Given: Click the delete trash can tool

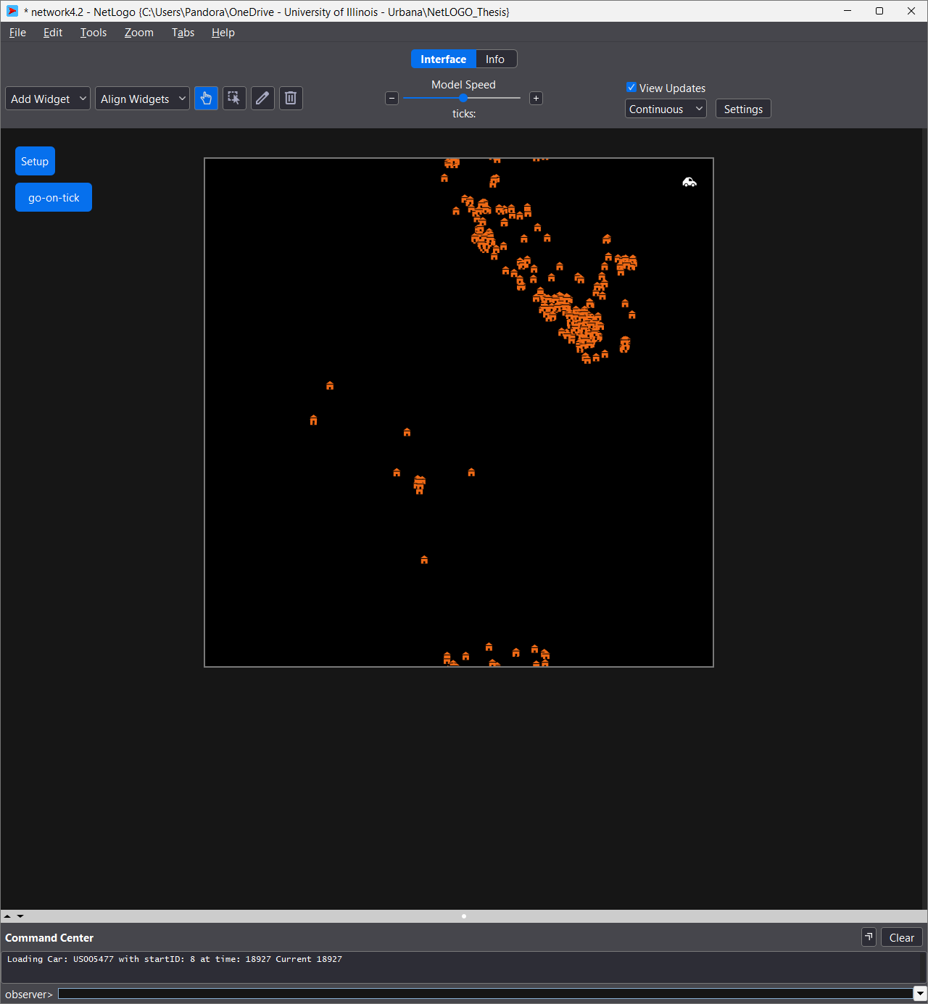Looking at the screenshot, I should click(x=291, y=99).
